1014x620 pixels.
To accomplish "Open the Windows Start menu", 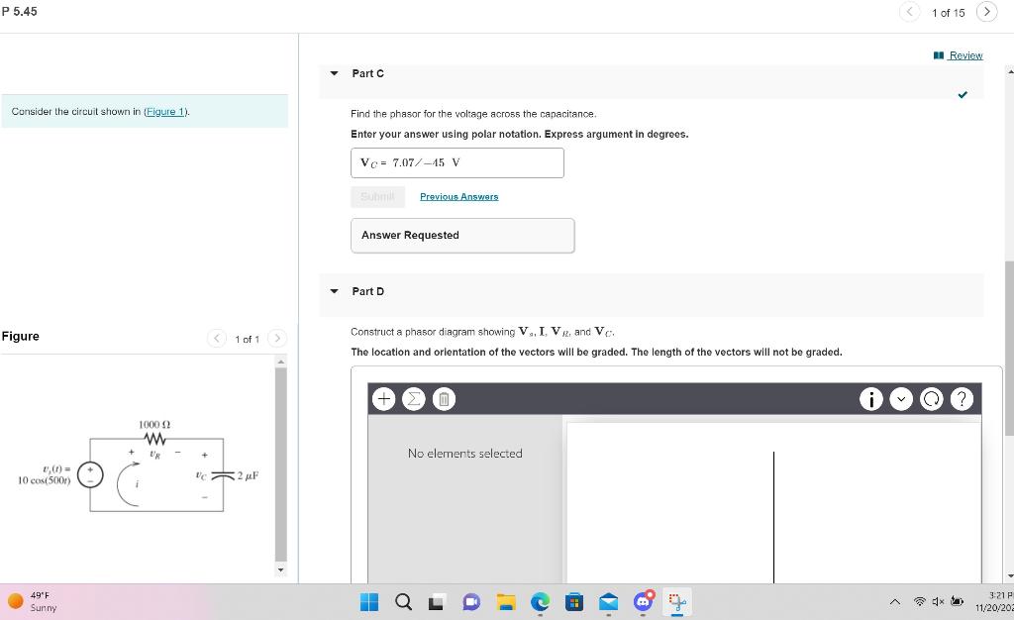I will (369, 602).
